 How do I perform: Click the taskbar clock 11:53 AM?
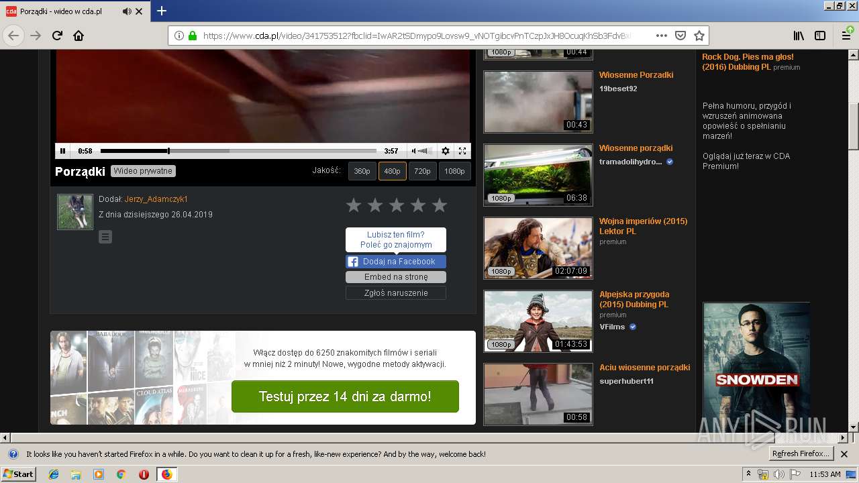825,474
